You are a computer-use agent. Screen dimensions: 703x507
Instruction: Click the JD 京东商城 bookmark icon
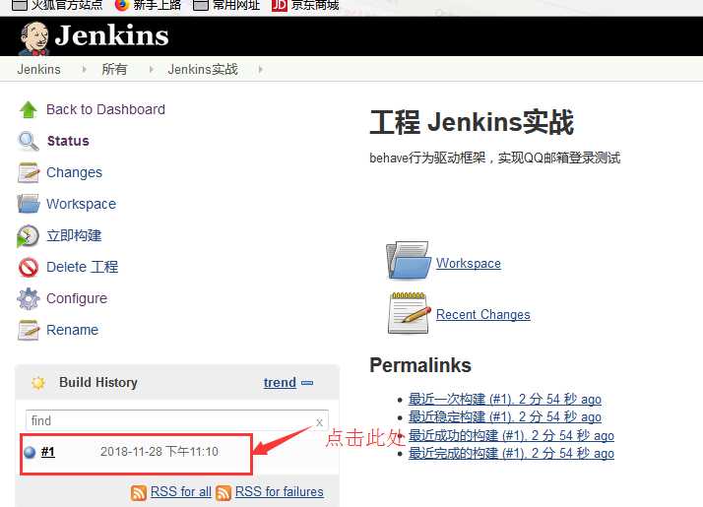(x=279, y=5)
